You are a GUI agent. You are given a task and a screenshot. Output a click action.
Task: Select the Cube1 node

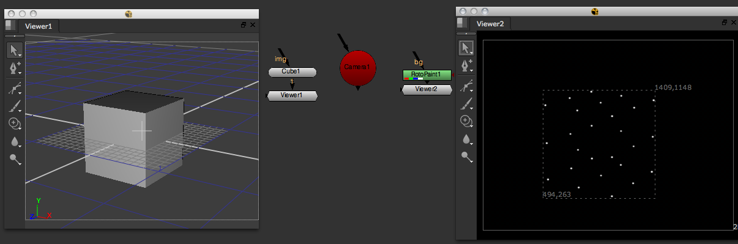coord(292,72)
